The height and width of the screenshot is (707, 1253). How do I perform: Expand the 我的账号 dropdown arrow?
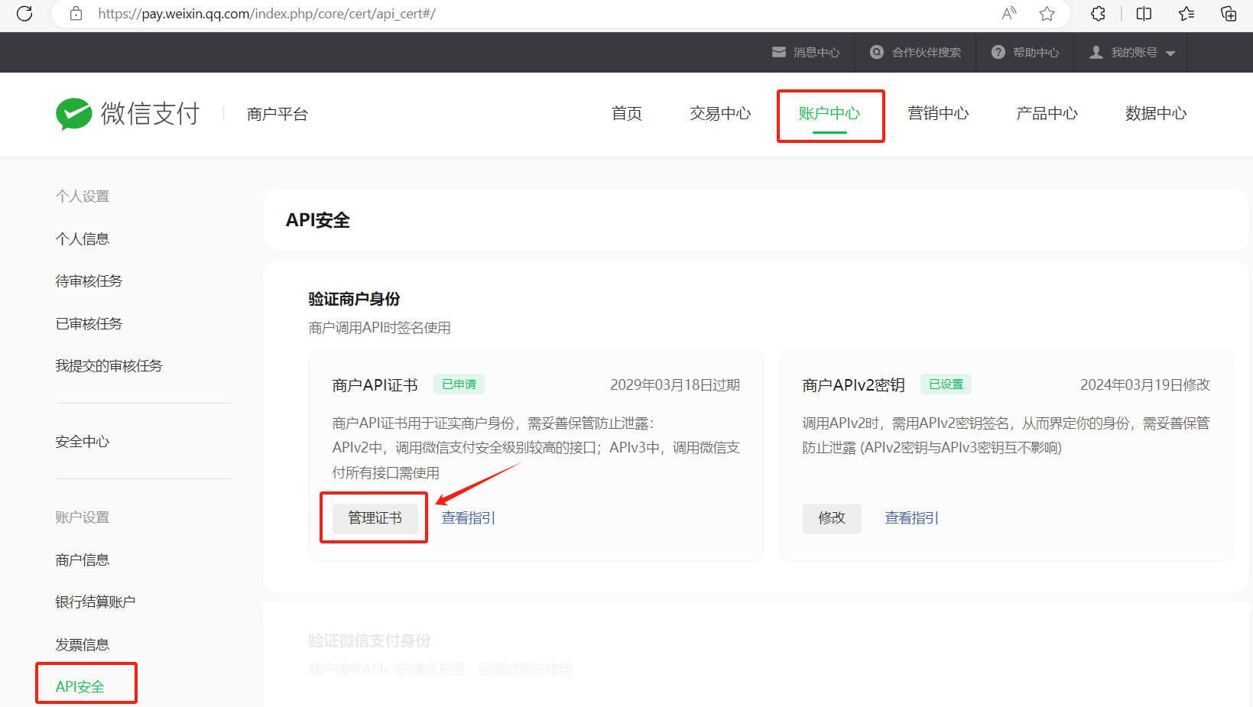coord(1170,53)
